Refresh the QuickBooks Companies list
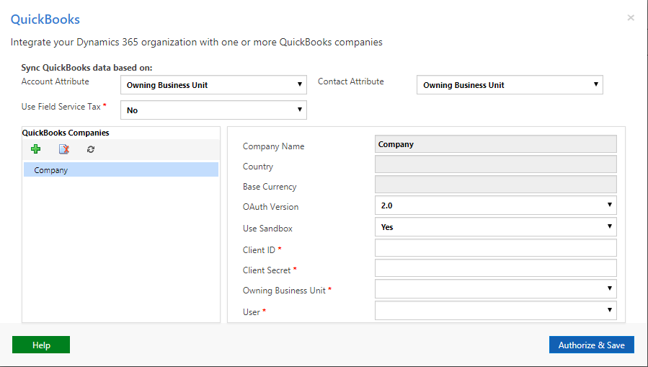This screenshot has width=648, height=367. coord(91,149)
